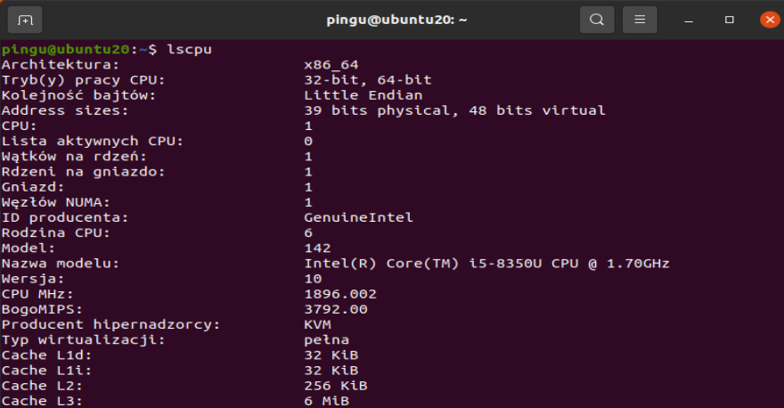This screenshot has height=408, width=784.
Task: Click the Typ wirtualizacji label
Action: pyautogui.click(x=84, y=339)
